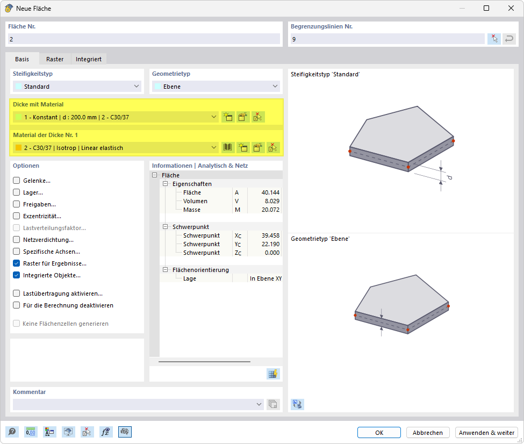Open the Dicke mit Material dropdown

(x=116, y=117)
